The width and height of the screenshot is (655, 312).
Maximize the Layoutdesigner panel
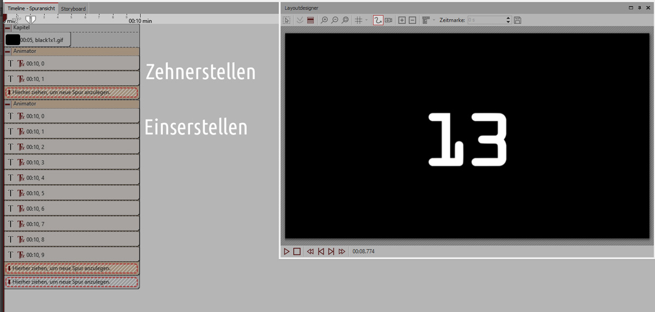[632, 8]
